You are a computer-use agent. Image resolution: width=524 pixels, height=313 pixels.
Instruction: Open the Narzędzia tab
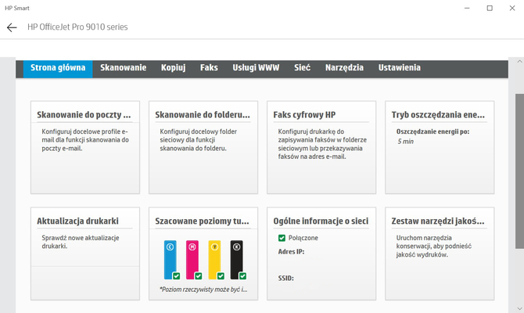point(344,68)
